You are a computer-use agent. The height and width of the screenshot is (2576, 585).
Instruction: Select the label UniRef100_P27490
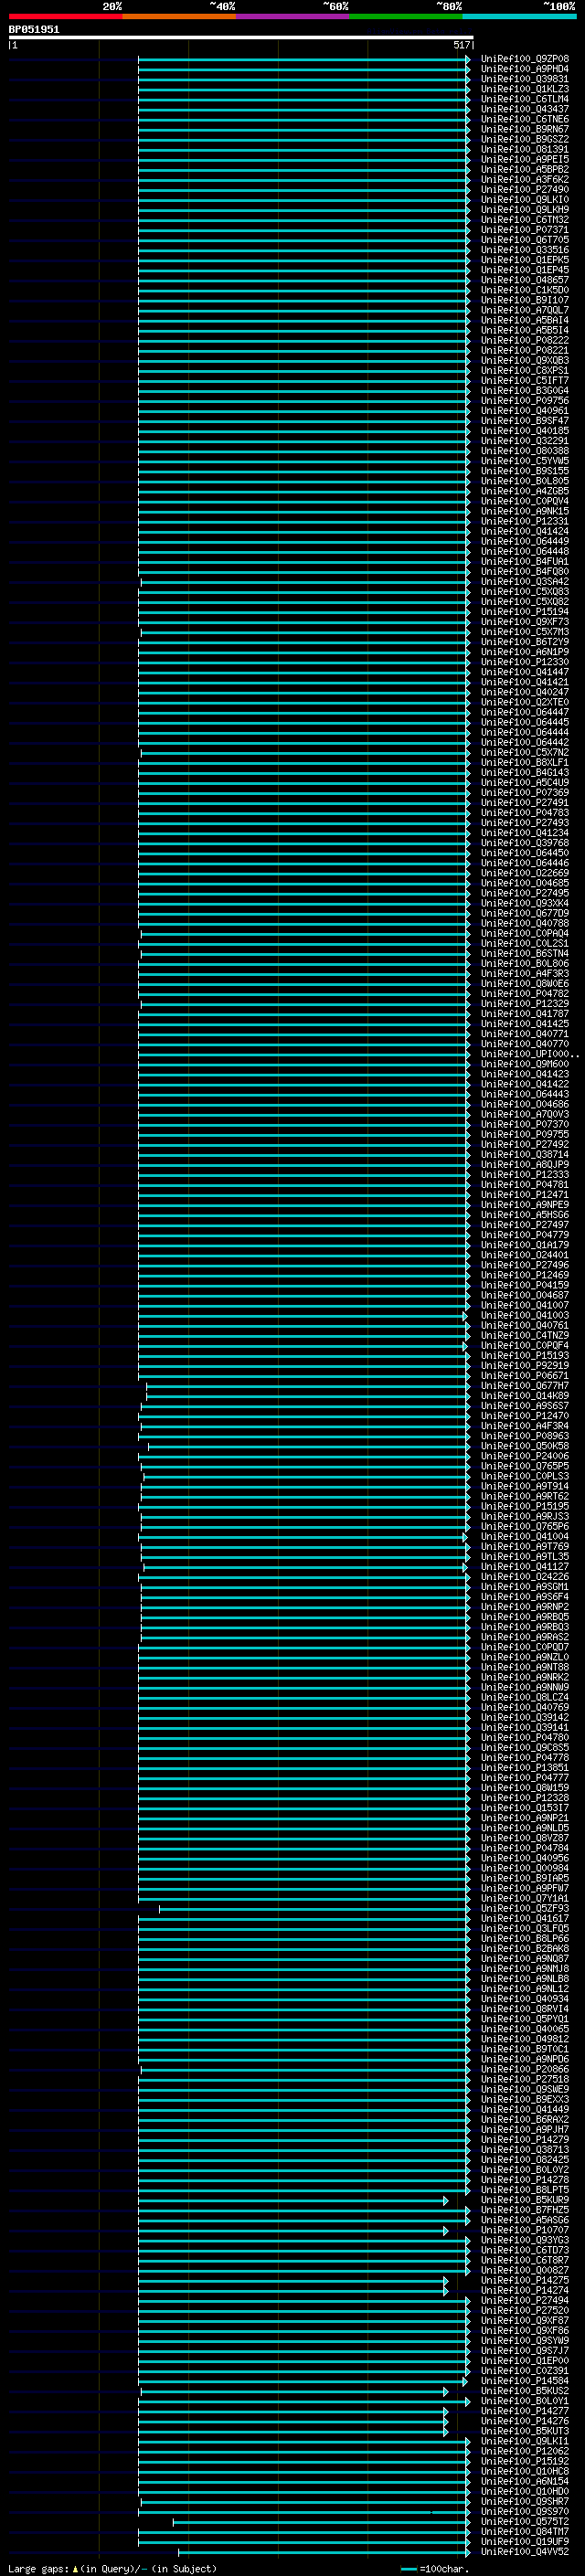pyautogui.click(x=525, y=190)
